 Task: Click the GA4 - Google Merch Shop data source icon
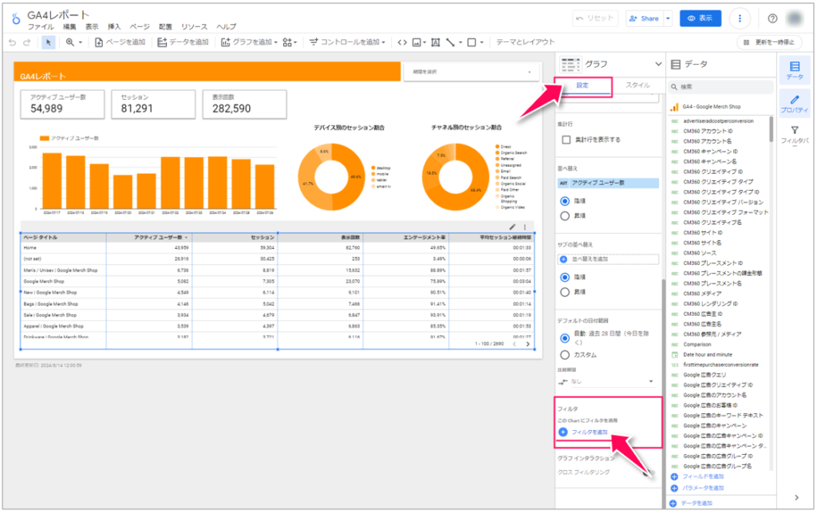[x=674, y=107]
